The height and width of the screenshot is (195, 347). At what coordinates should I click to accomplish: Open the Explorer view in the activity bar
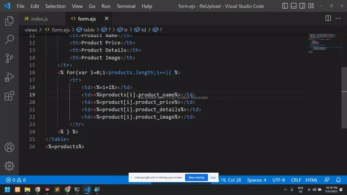pyautogui.click(x=9, y=21)
